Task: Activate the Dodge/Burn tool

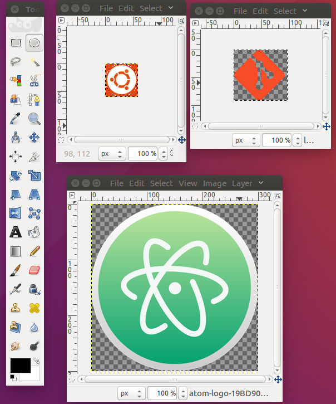Action: [34, 346]
